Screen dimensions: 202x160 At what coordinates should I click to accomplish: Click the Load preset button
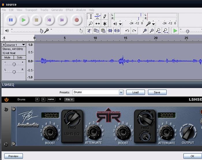tap(135, 92)
